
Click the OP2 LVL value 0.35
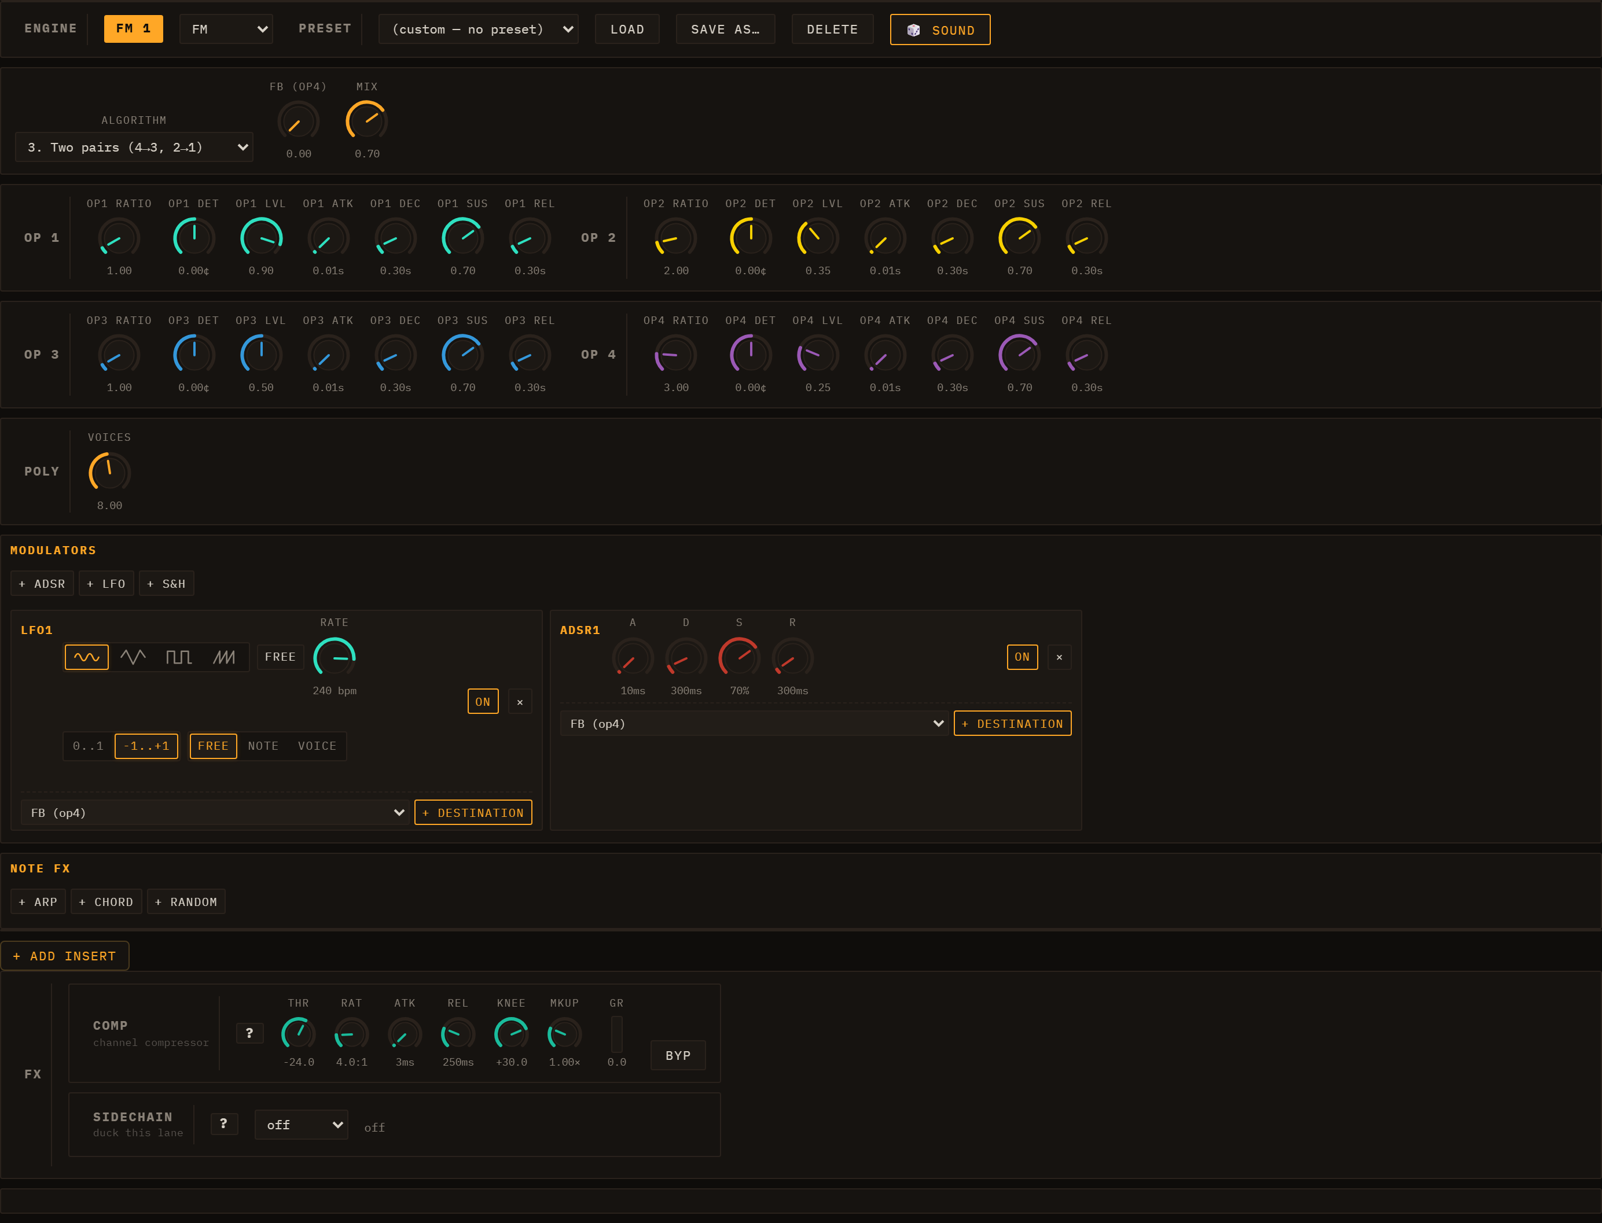tap(818, 271)
